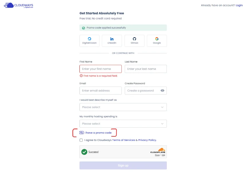Viewport: 244px width, 174px height.
Task: Open the Cloudflare Privacy link
Action: point(157,155)
